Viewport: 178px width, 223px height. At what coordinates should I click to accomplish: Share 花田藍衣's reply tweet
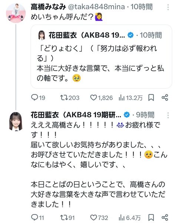pos(165,217)
